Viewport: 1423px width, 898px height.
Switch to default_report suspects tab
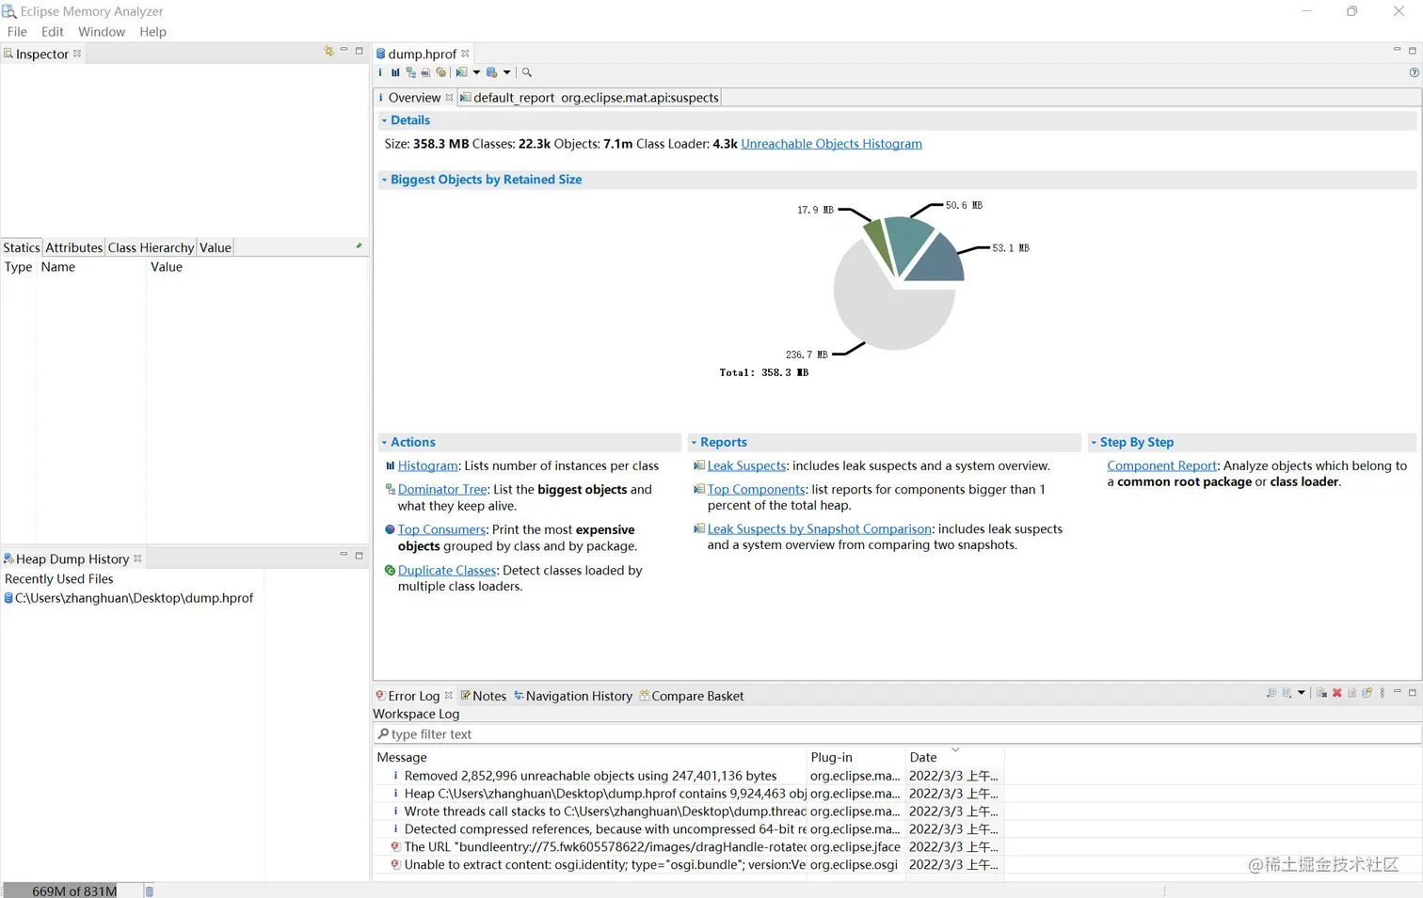589,97
